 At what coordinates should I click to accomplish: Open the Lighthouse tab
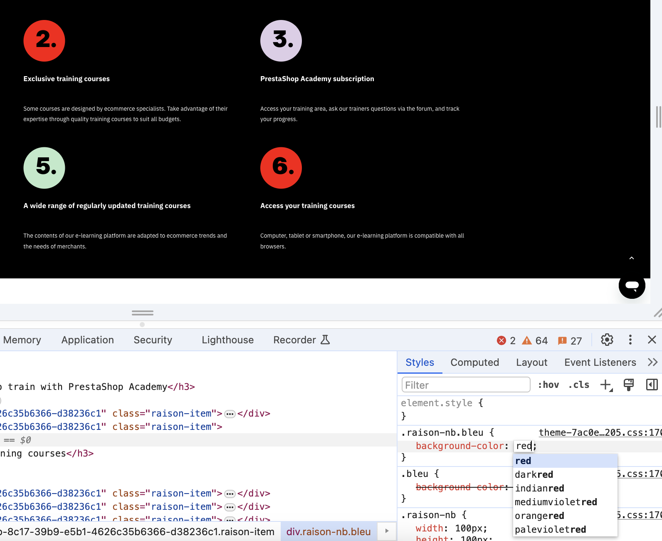pyautogui.click(x=228, y=340)
